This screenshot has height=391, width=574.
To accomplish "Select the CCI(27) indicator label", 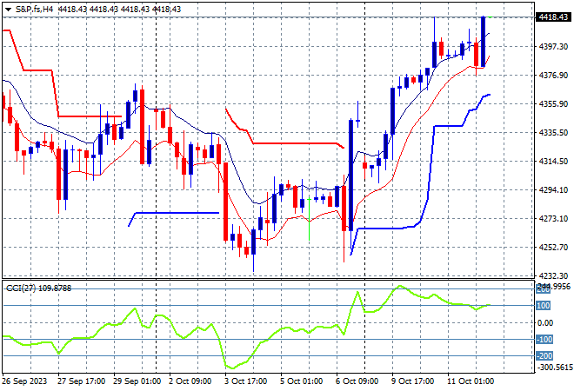I will pos(21,288).
